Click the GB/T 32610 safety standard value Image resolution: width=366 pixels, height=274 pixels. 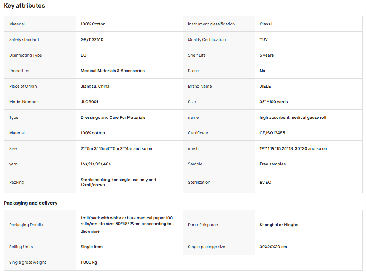92,39
